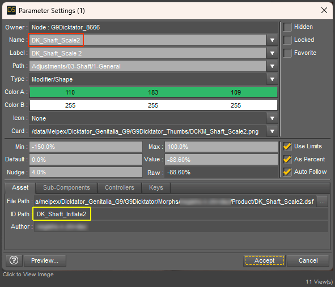Click the Preview... button
The height and width of the screenshot is (287, 335).
click(x=45, y=260)
